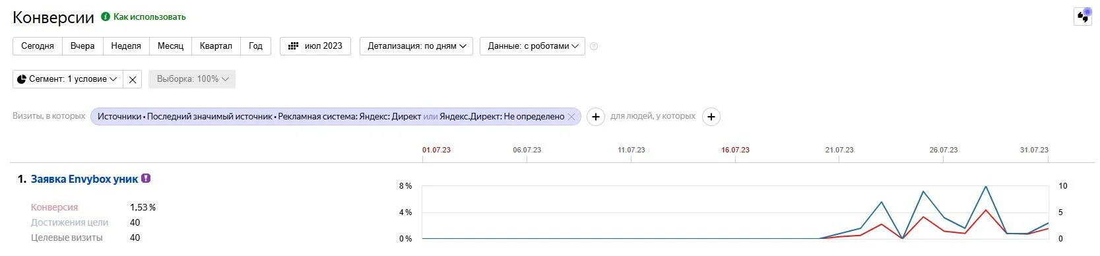Choose the Квартал period tab
1100x256 pixels.
(x=216, y=46)
